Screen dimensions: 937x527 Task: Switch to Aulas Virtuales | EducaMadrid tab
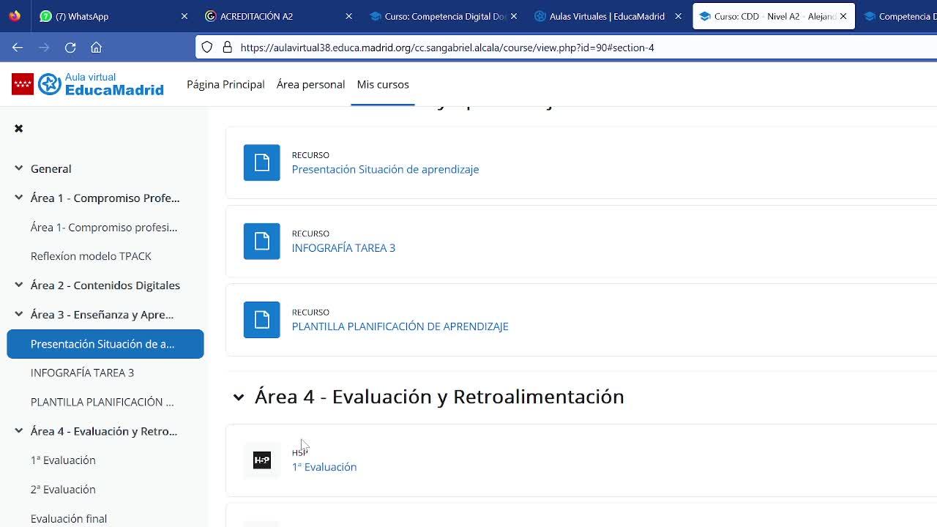point(608,16)
